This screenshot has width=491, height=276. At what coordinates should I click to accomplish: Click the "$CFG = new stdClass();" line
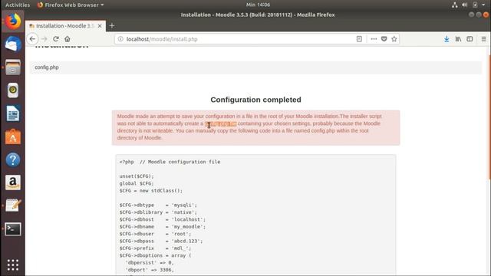[151, 191]
